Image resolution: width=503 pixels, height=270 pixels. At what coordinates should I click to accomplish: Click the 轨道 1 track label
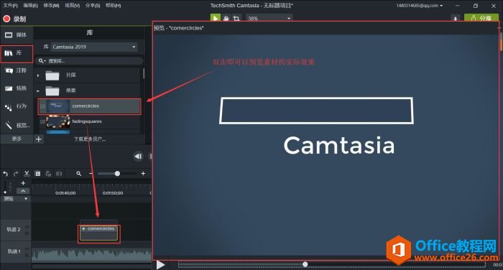[x=14, y=251]
